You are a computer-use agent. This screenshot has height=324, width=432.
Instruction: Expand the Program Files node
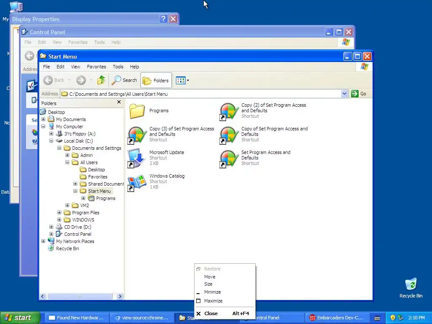pos(59,213)
